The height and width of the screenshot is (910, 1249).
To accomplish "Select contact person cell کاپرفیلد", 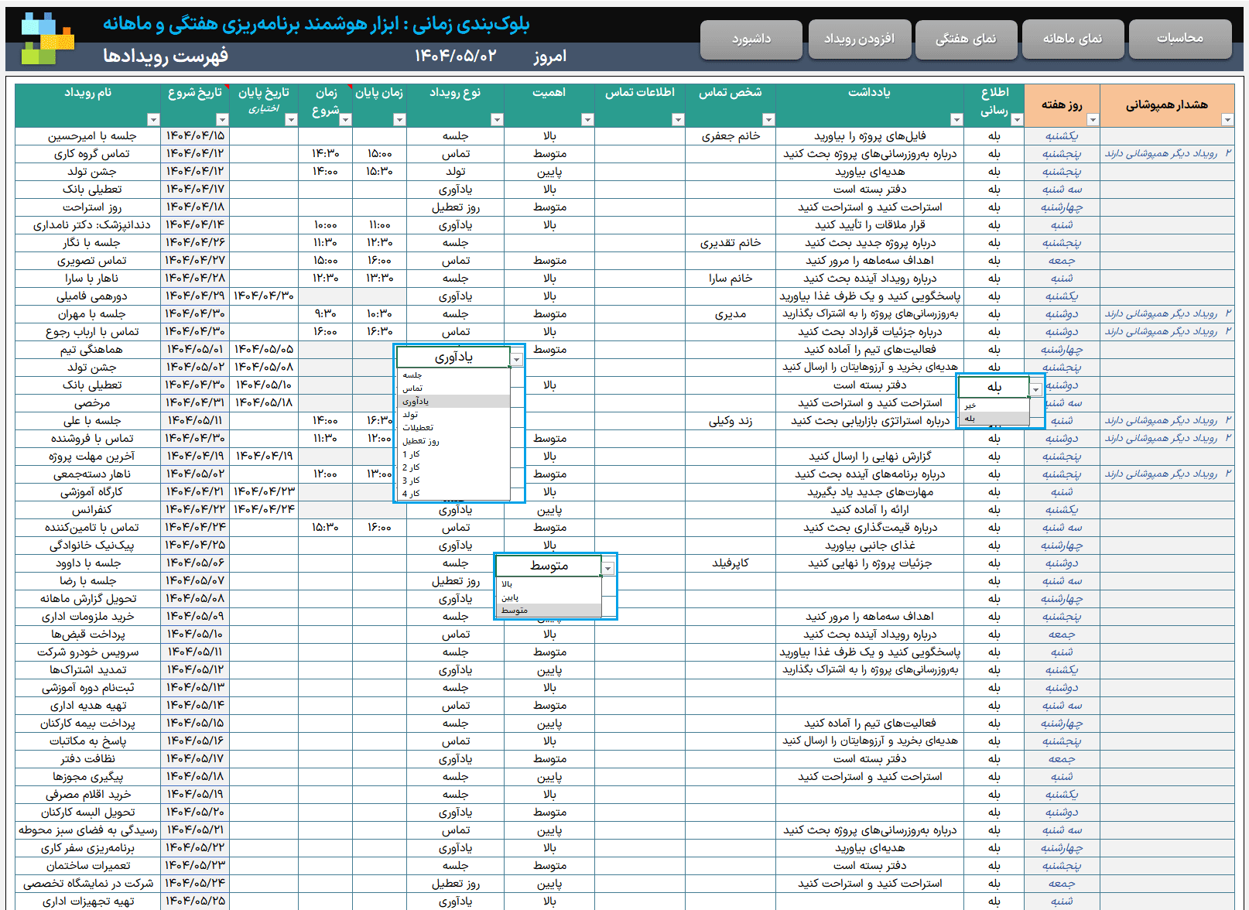I will (x=731, y=563).
